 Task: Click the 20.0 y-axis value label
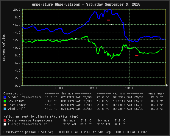tap(17, 10)
